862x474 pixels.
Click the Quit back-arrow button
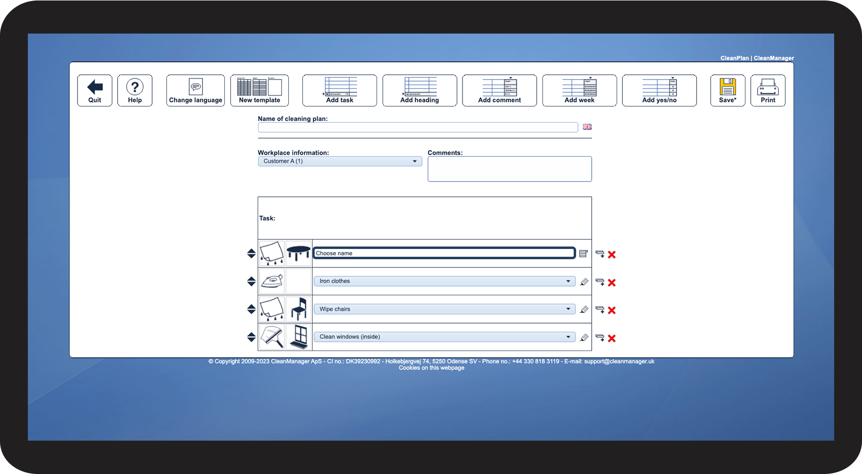pyautogui.click(x=95, y=90)
